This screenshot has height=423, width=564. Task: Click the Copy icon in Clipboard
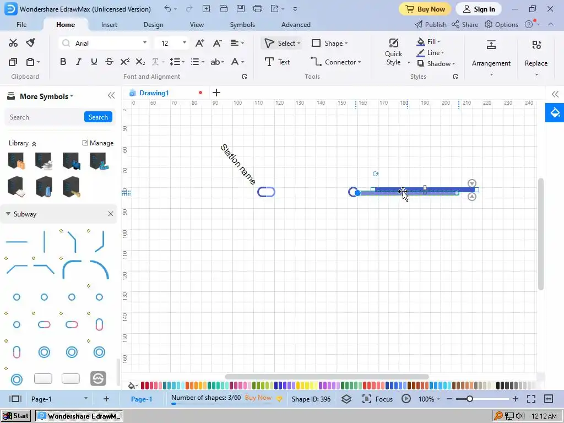pos(13,62)
